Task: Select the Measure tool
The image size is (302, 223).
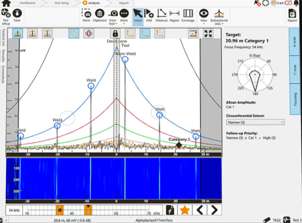Action: 162,14
